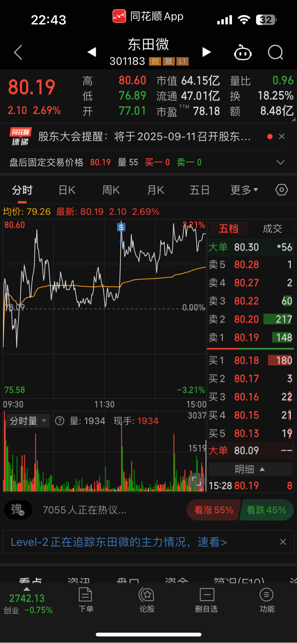Tap the fullscreen expand icon on chart
This screenshot has width=297, height=643.
197,482
